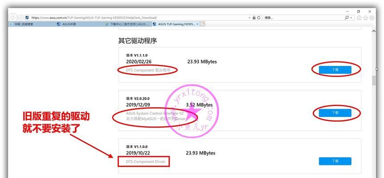The height and width of the screenshot is (178, 384).
Task: Download the DTS Component Driver V1.1.0.0
Action: tap(335, 161)
